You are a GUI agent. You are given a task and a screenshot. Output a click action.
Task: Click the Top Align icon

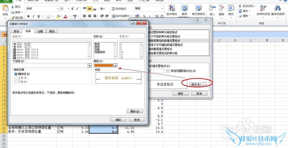[84, 9]
